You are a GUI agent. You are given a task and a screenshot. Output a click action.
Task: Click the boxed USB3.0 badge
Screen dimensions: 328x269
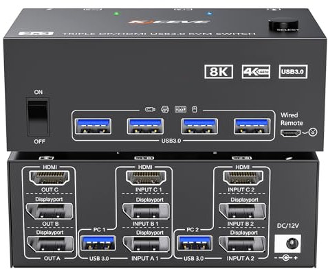coord(293,71)
